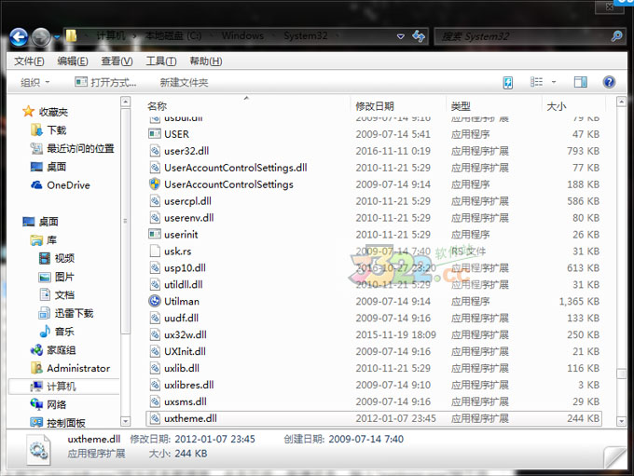
Task: Select the uudf.dll file icon
Action: pos(155,318)
